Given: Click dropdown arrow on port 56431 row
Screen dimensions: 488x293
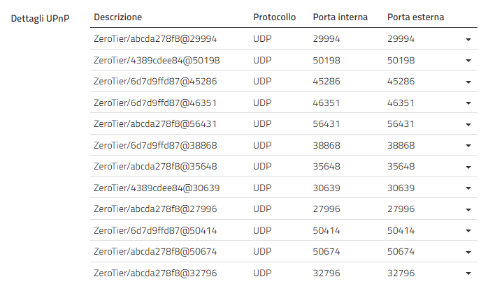Looking at the screenshot, I should 468,125.
